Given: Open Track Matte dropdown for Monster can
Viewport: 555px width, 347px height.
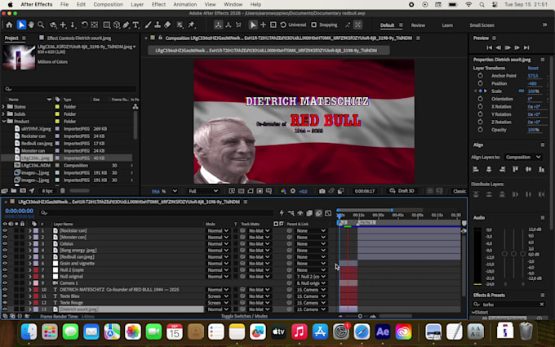Looking at the screenshot, I should 259,238.
